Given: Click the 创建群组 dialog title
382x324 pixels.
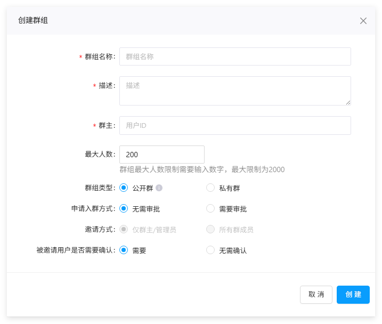Looking at the screenshot, I should (x=33, y=21).
